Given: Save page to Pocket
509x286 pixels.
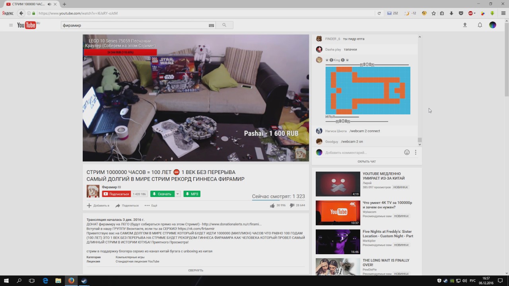Looking at the screenshot, I should point(461,13).
